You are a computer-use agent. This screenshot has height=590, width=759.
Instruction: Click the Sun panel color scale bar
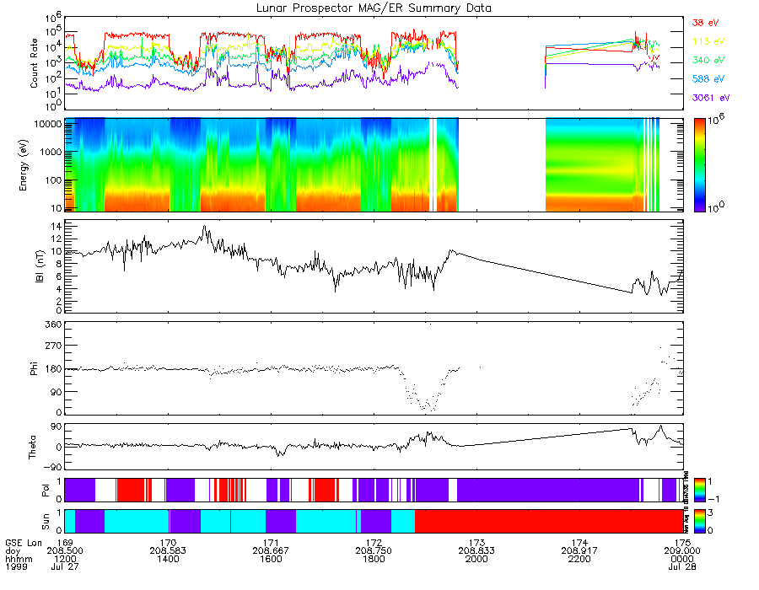pyautogui.click(x=699, y=521)
